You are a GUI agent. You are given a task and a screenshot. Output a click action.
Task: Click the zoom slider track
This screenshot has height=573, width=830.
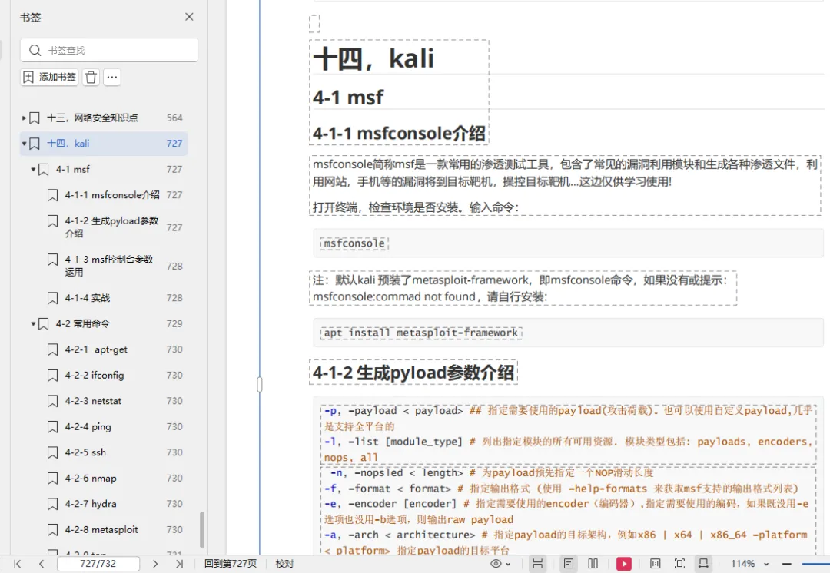(815, 564)
